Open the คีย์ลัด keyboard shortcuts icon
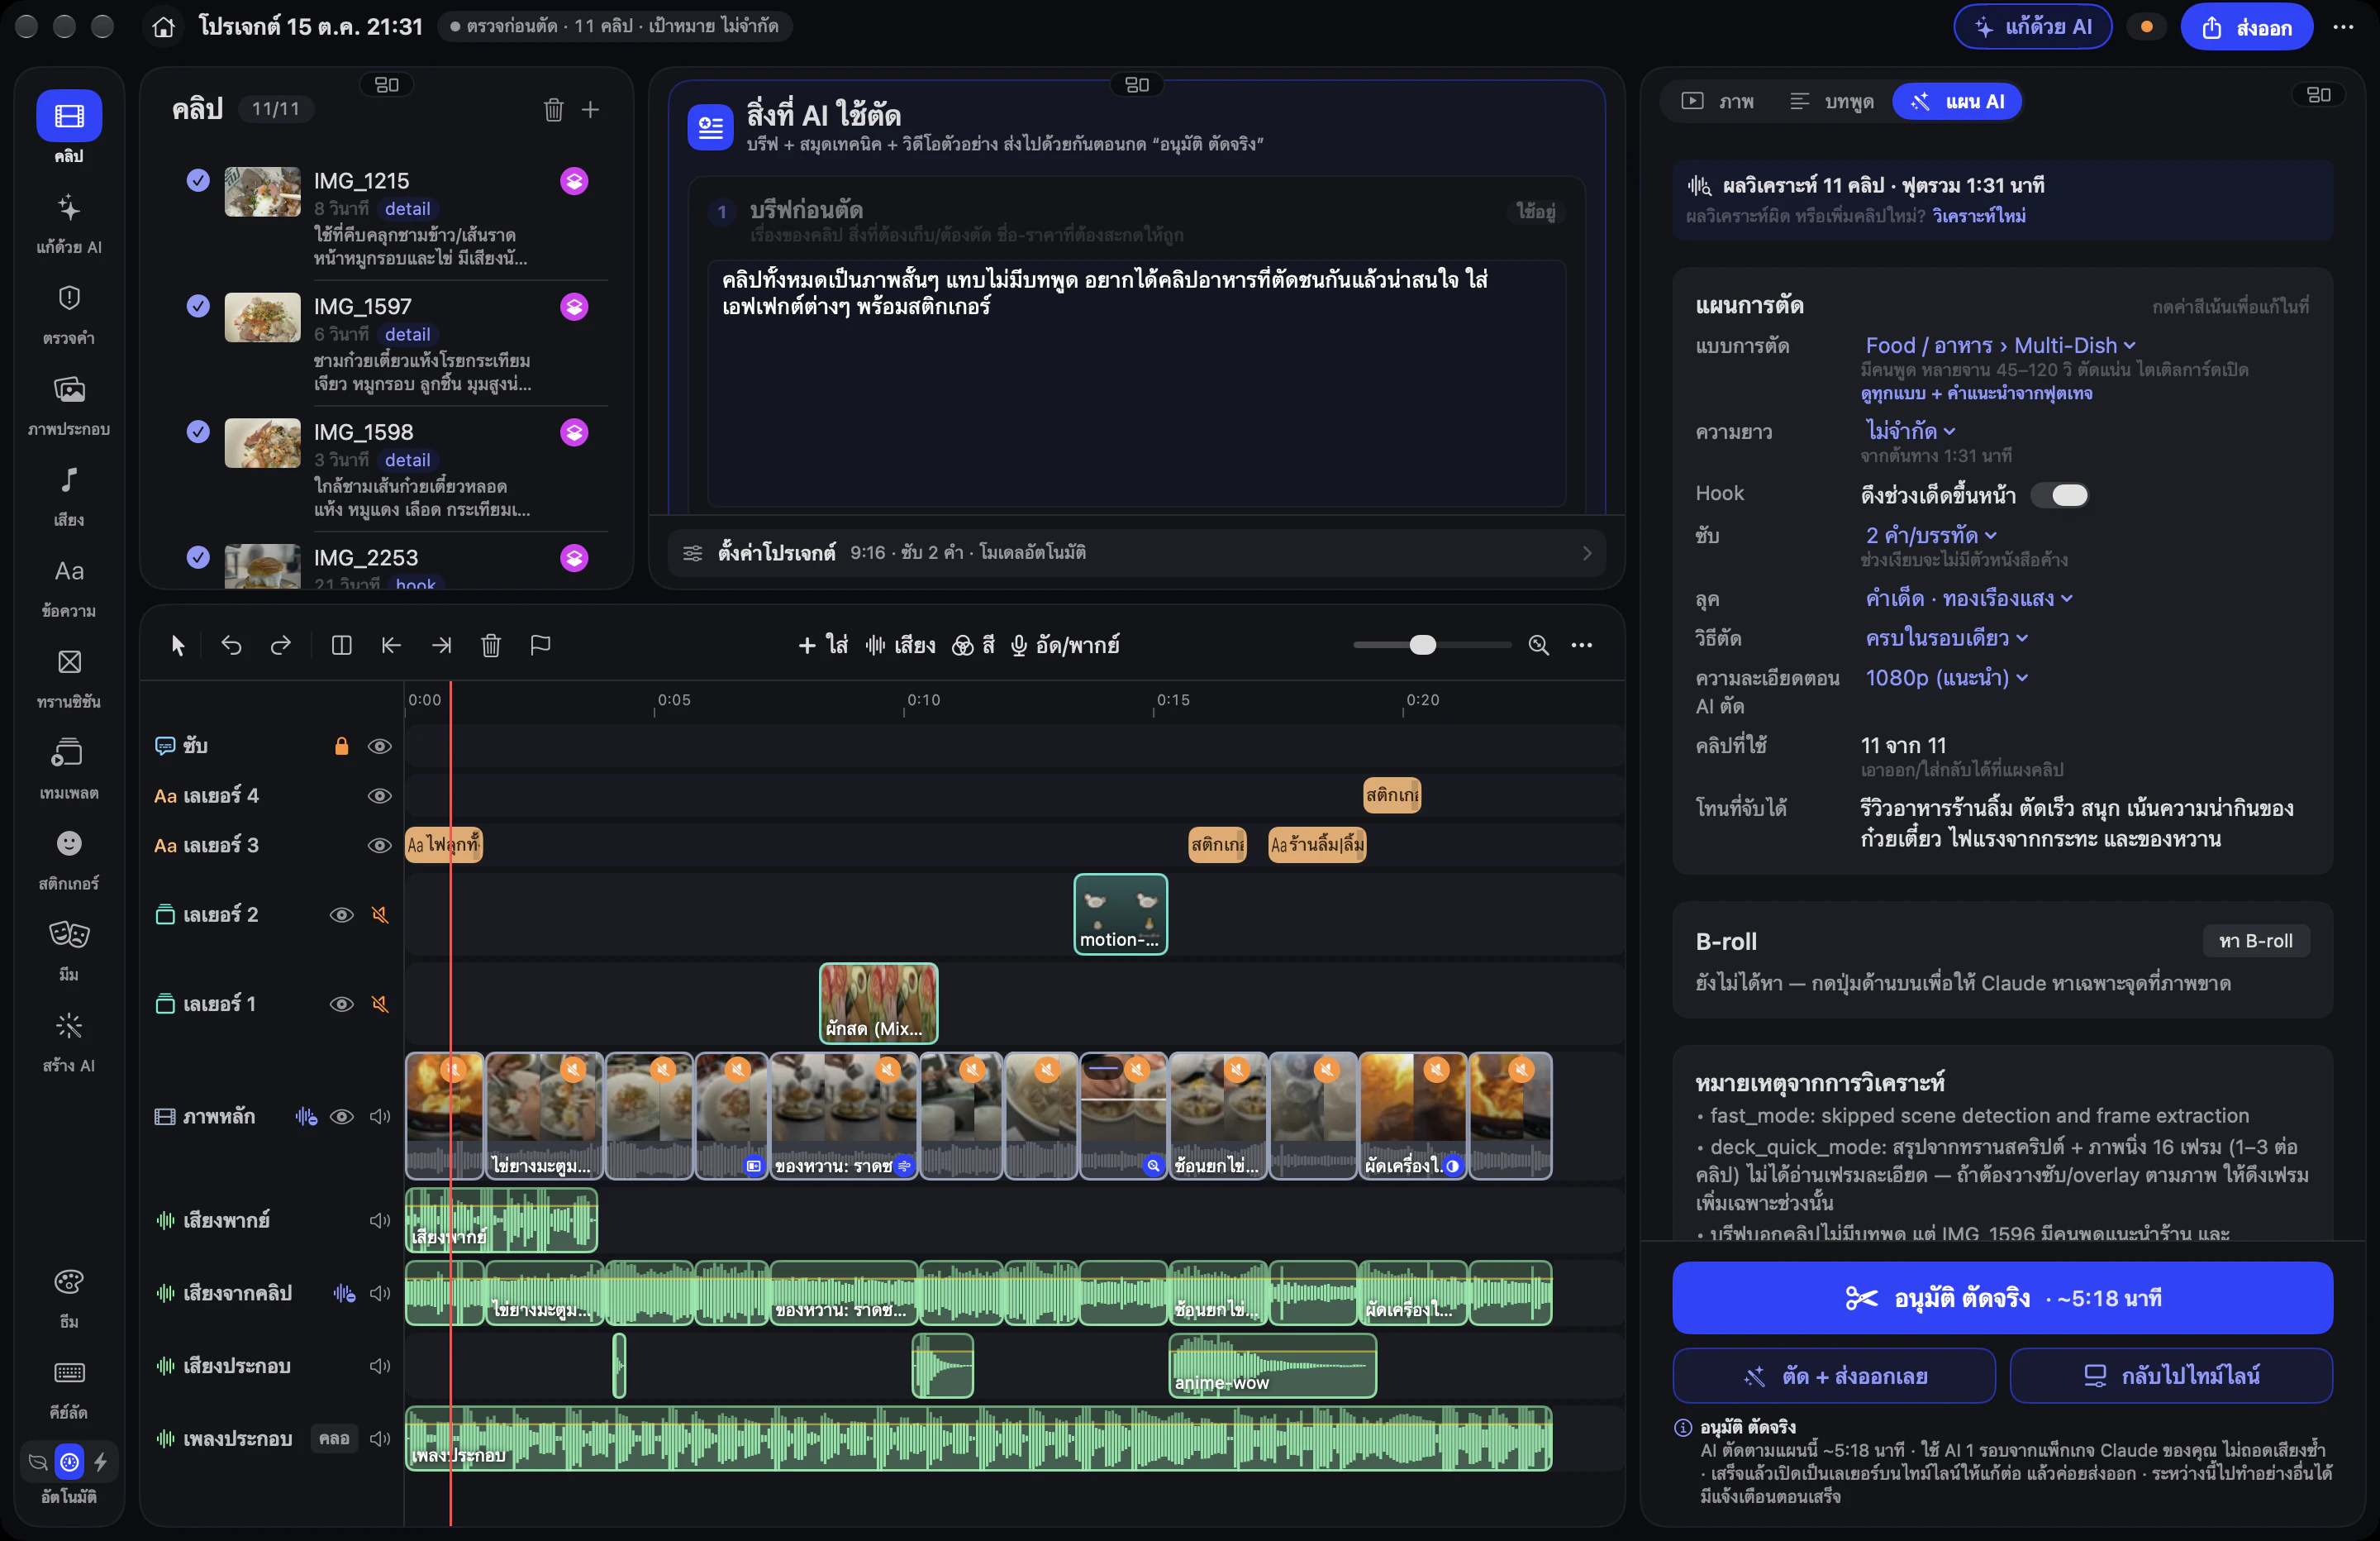This screenshot has width=2380, height=1541. point(69,1388)
